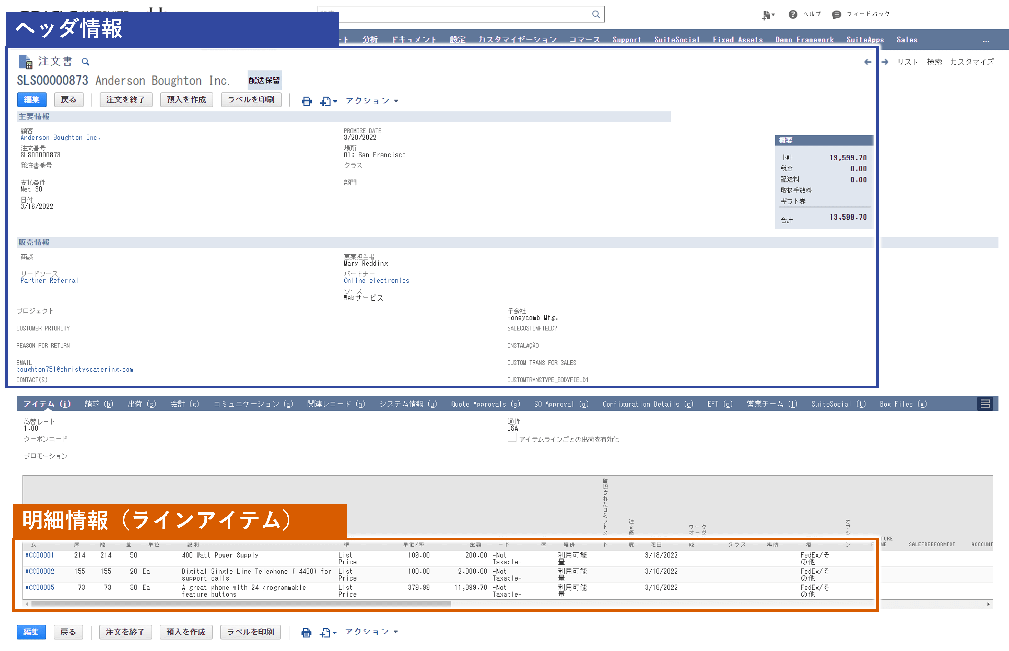Switch to the 出荷 (s) subtab
The width and height of the screenshot is (1009, 651).
[x=142, y=404]
